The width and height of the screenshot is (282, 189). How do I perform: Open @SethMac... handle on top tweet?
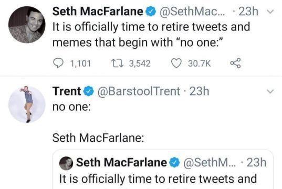pyautogui.click(x=192, y=12)
